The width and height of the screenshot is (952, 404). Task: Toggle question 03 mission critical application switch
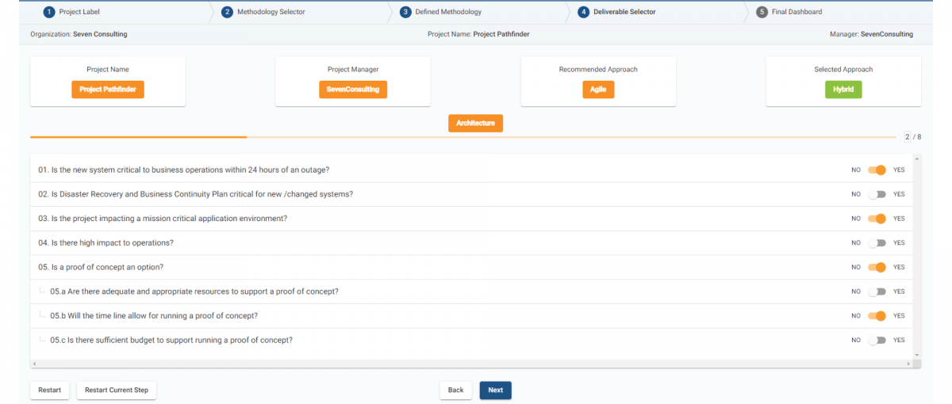click(x=877, y=219)
